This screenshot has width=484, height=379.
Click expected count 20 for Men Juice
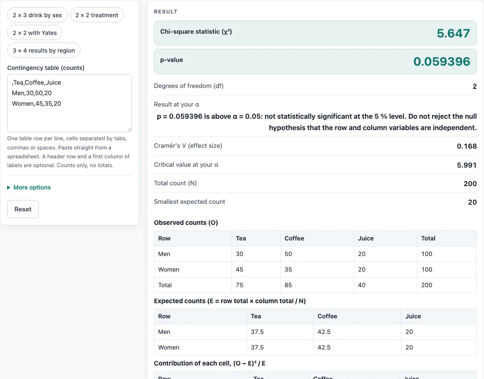tap(409, 332)
